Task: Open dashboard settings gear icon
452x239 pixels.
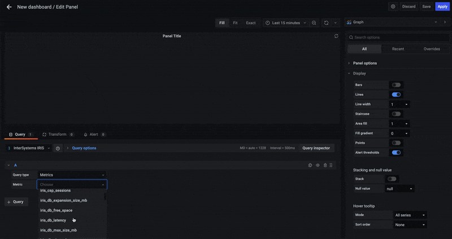Action: click(393, 7)
